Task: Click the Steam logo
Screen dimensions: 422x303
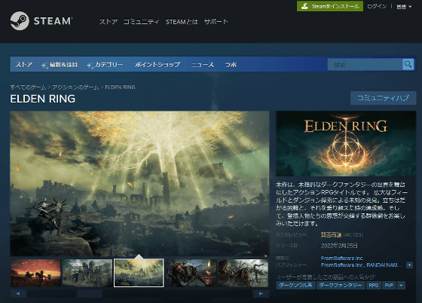Action: tap(41, 20)
